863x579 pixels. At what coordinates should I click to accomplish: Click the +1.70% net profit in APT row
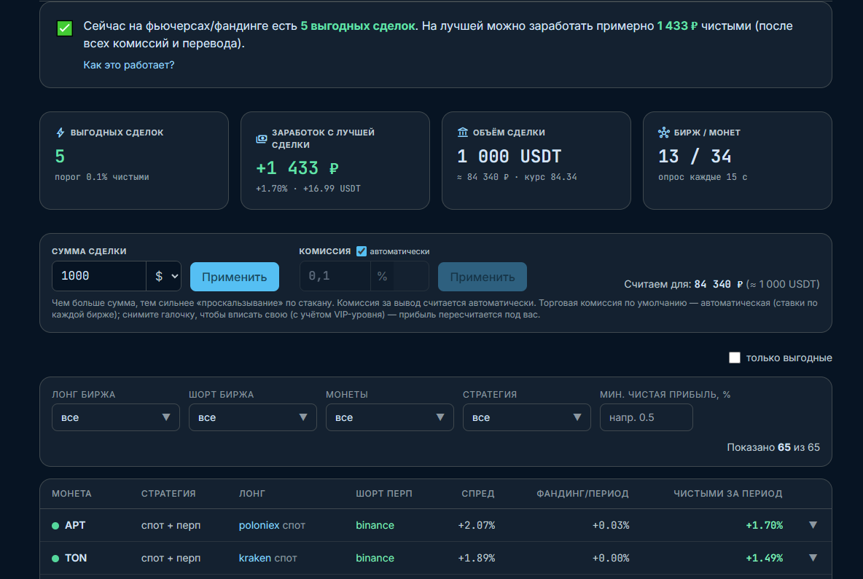[765, 526]
